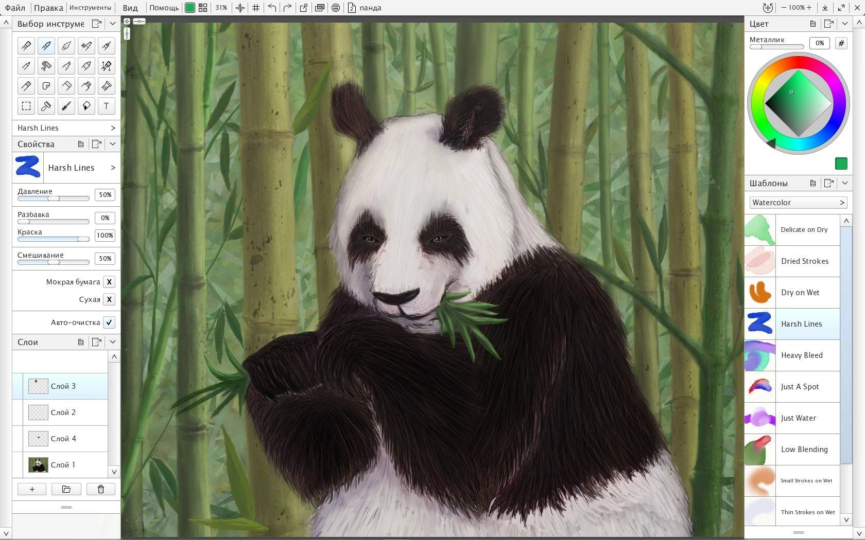Viewport: 865px width, 540px height.
Task: Open the Правка menu
Action: point(48,8)
